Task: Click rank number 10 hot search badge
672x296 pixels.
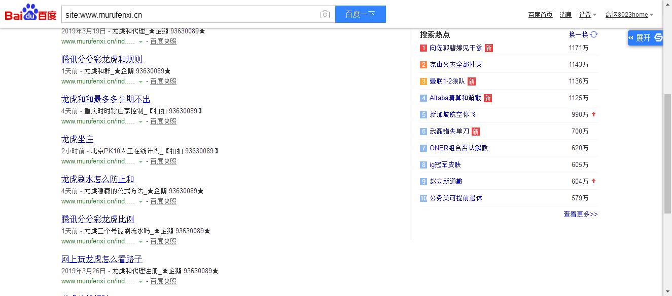Action: pos(423,198)
